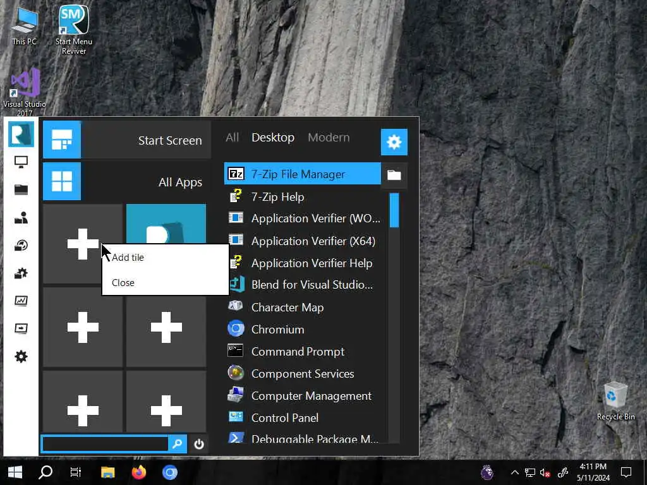Open the user files sidebar icon
This screenshot has width=647, height=485.
tap(21, 217)
